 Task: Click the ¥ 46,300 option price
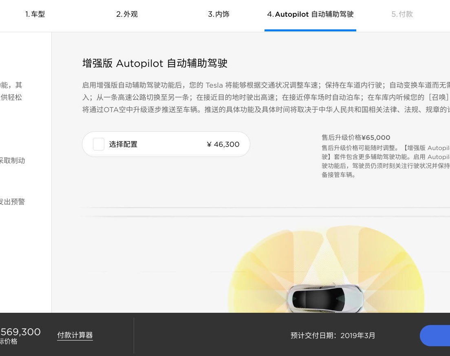click(x=223, y=144)
